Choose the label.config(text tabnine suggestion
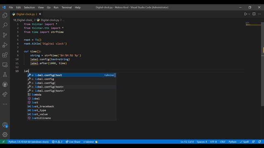 71,75
